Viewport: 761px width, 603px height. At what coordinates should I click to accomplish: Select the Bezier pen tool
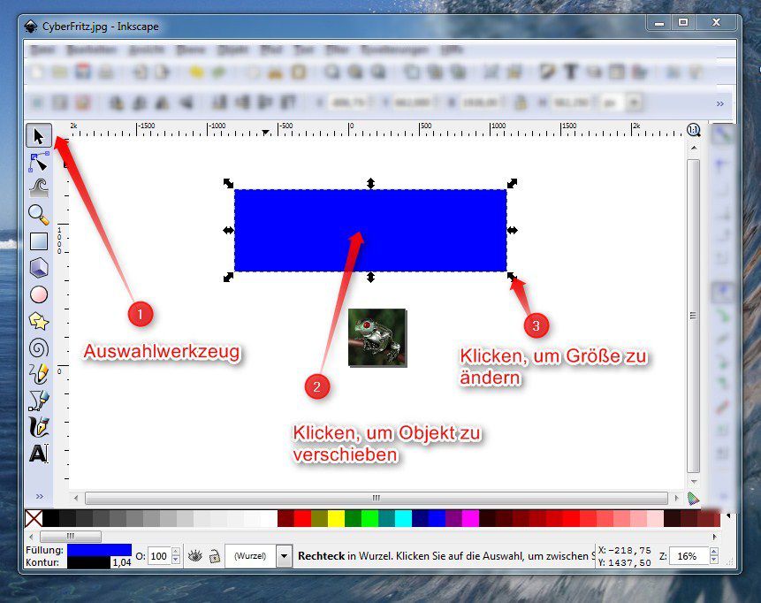click(37, 401)
